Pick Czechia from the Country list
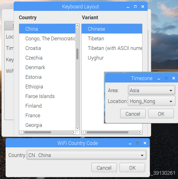The image size is (178, 179). tap(47, 58)
